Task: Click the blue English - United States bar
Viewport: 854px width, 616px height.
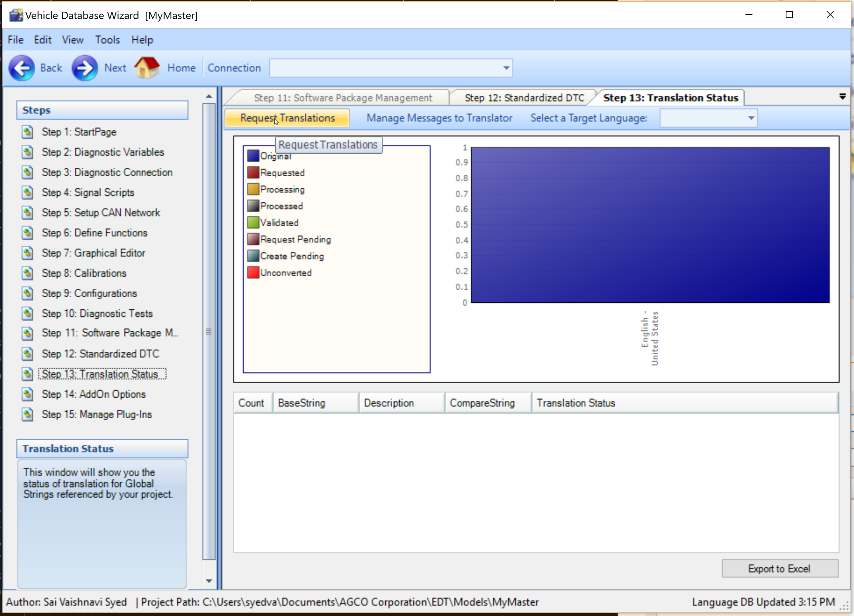Action: [x=650, y=225]
